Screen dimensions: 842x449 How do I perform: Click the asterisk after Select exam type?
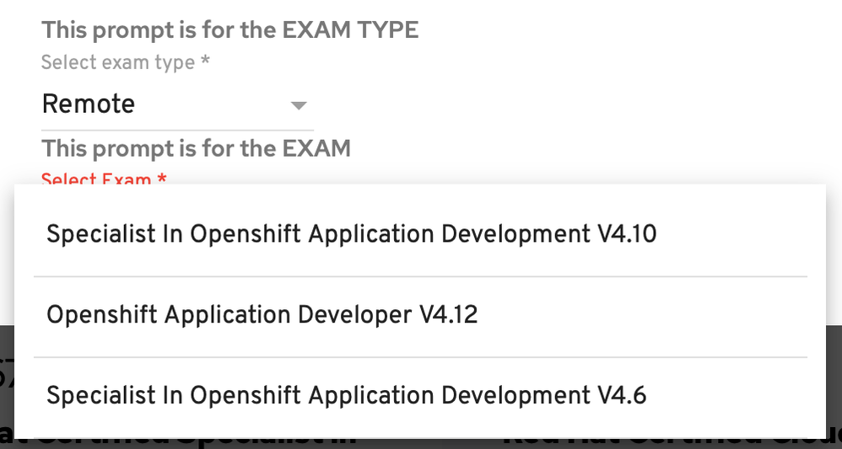click(205, 62)
